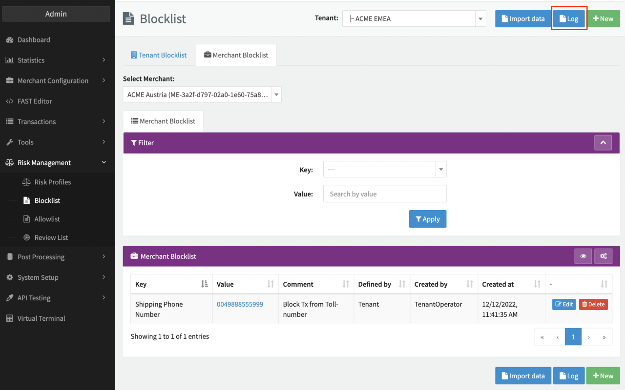Apply the filter
This screenshot has height=390, width=625.
pyautogui.click(x=428, y=219)
